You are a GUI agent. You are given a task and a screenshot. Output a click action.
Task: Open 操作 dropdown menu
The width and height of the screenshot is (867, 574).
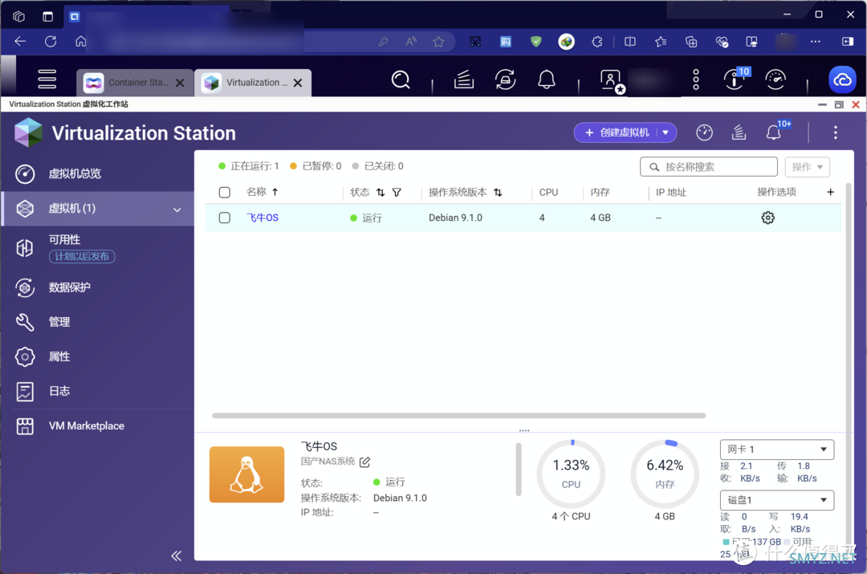point(808,167)
